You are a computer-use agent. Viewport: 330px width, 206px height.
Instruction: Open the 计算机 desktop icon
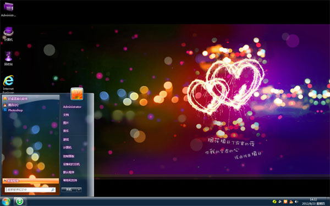point(8,34)
